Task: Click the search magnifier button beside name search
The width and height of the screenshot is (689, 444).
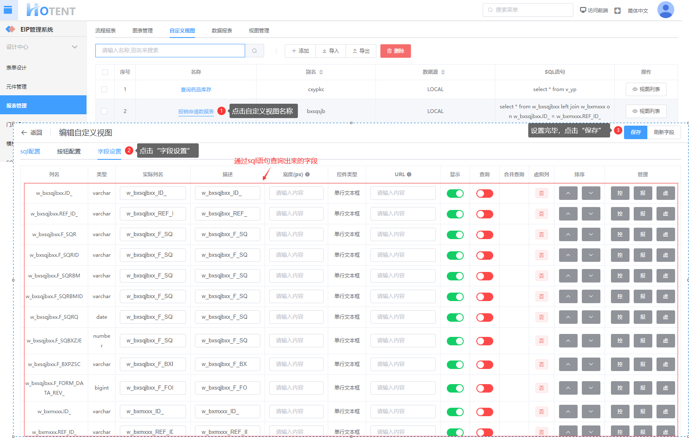Action: click(x=254, y=51)
